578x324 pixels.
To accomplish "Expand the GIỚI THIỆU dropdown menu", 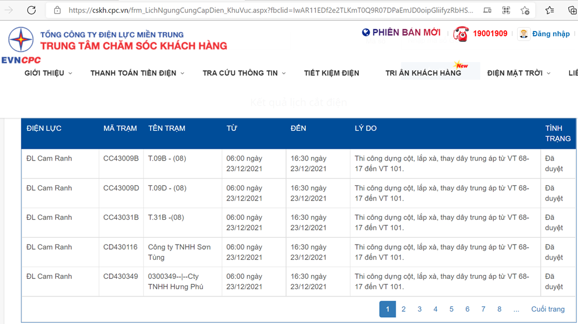I will click(48, 73).
